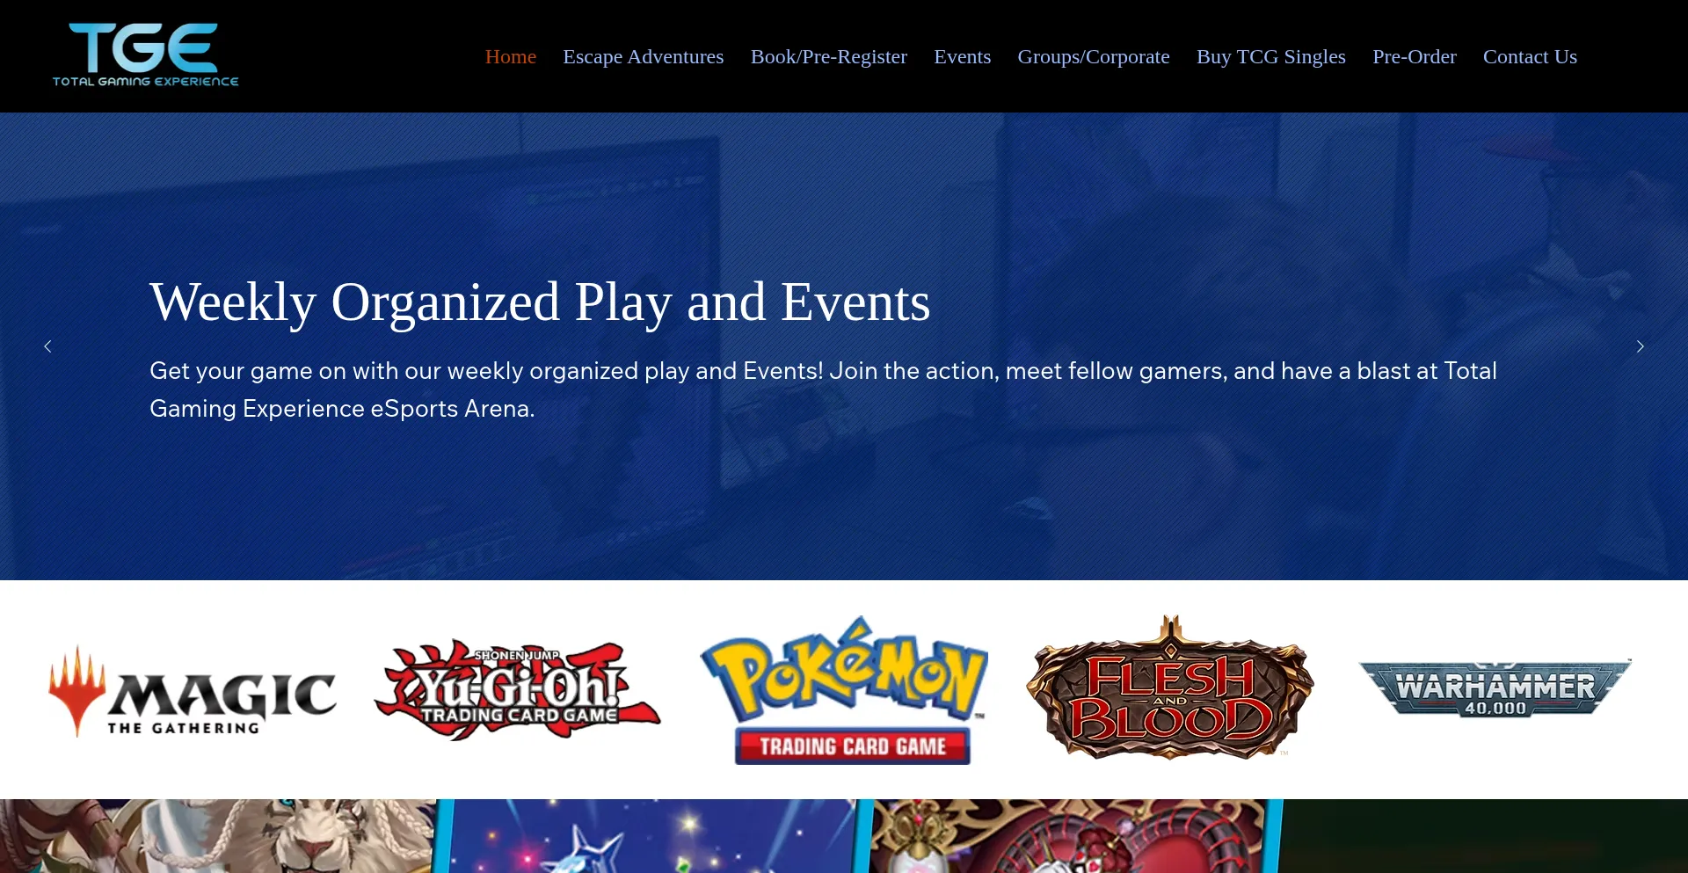Choose the Warhammer 40,000 logo

(1495, 688)
